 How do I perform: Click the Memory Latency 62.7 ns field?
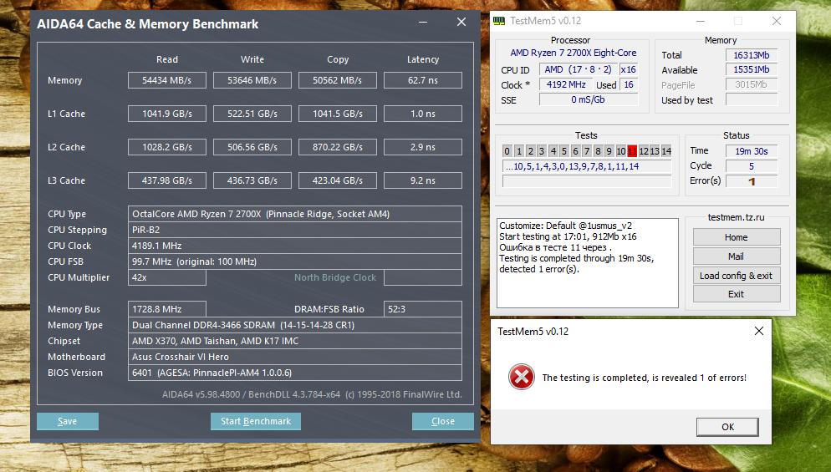[423, 80]
